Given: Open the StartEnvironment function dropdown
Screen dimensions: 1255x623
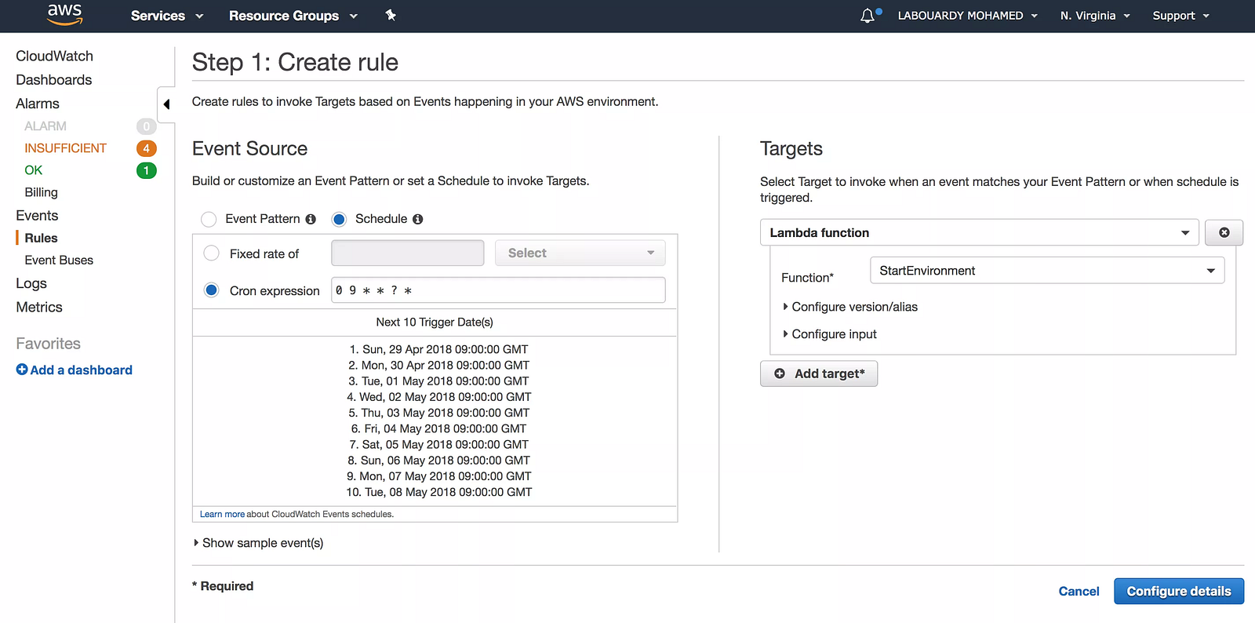Looking at the screenshot, I should (1047, 271).
